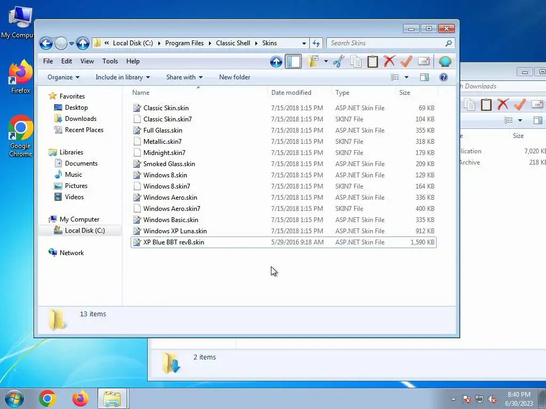
Task: Launch Firefox from the taskbar
Action: [80, 398]
